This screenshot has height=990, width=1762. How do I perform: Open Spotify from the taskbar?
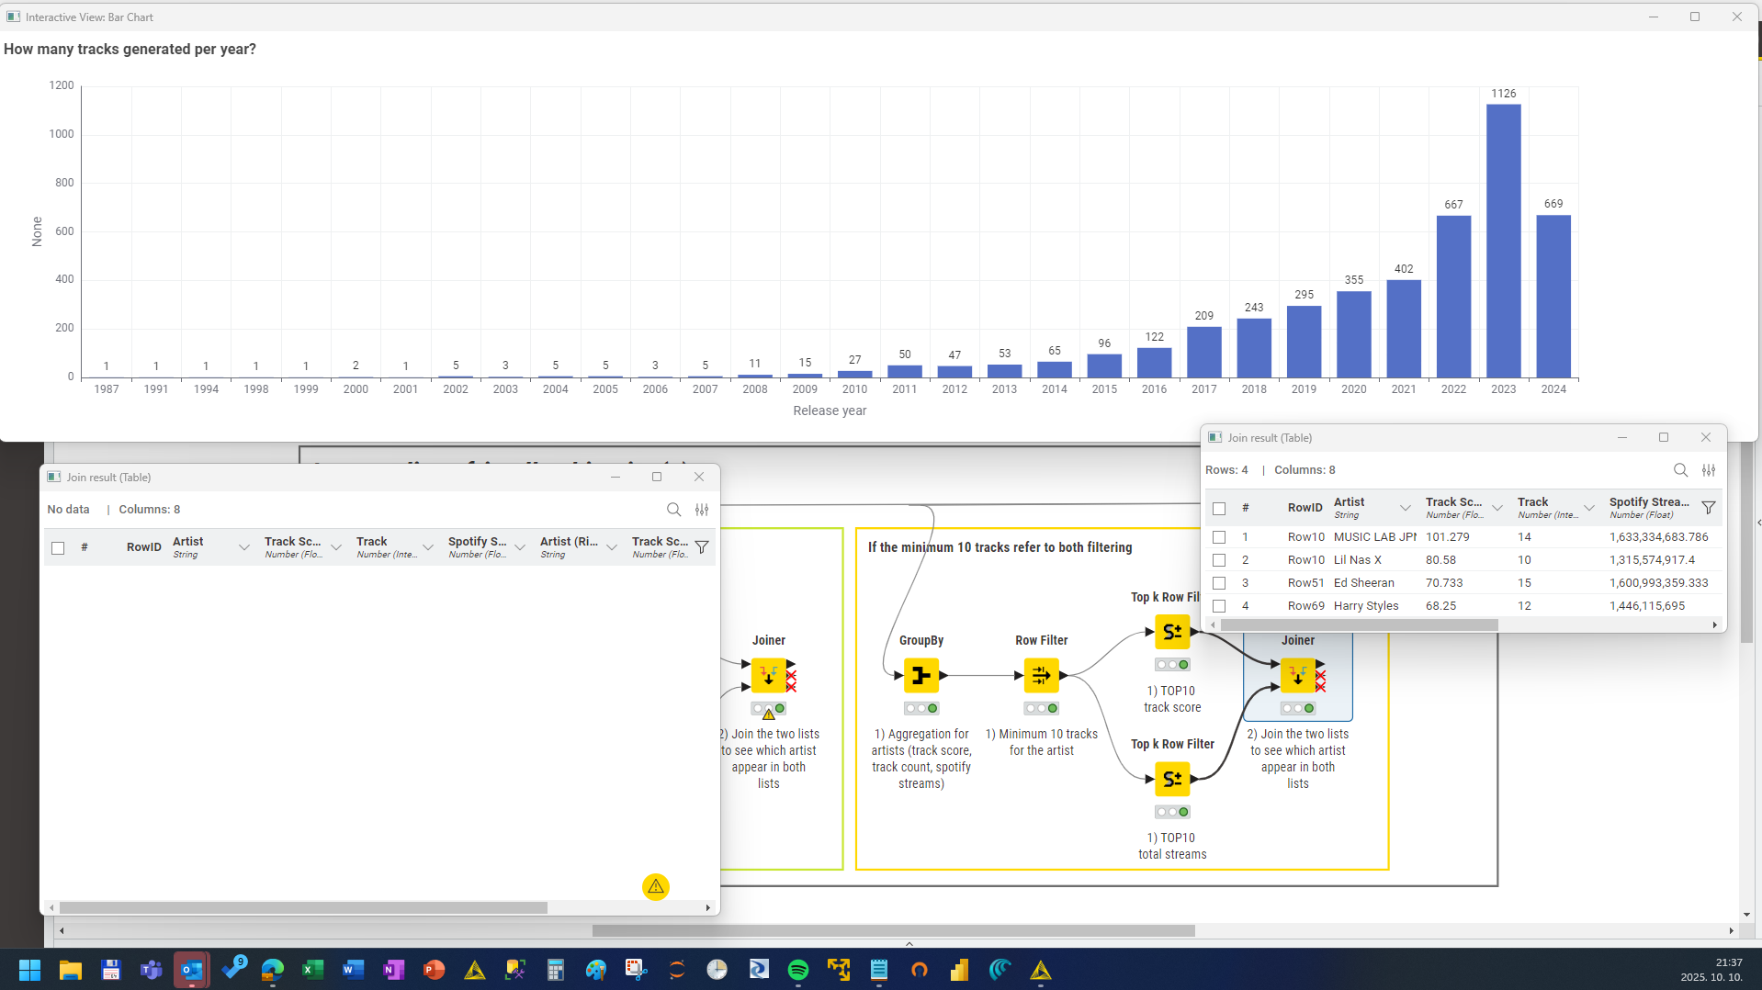point(797,970)
